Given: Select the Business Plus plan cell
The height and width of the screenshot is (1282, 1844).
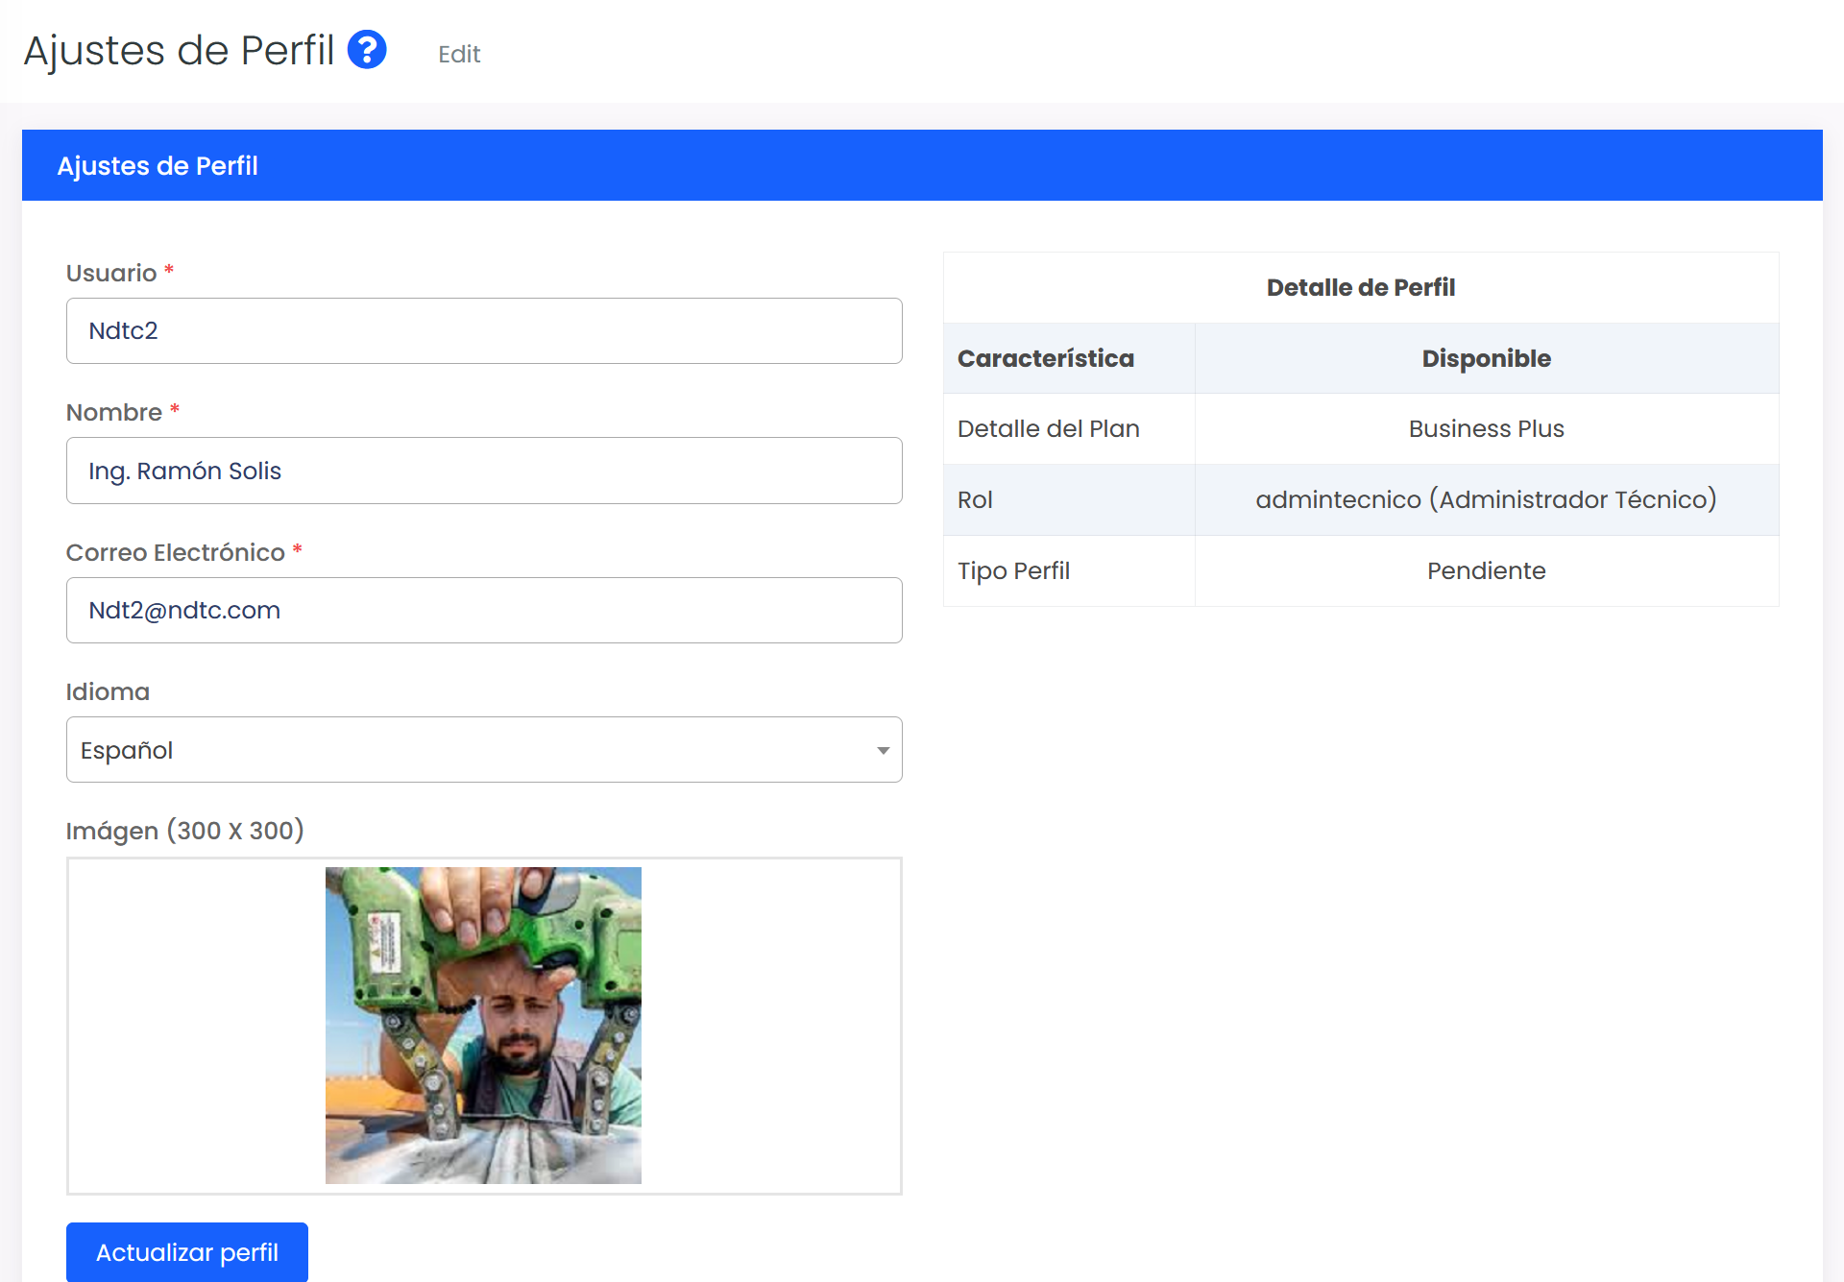Looking at the screenshot, I should pyautogui.click(x=1486, y=429).
